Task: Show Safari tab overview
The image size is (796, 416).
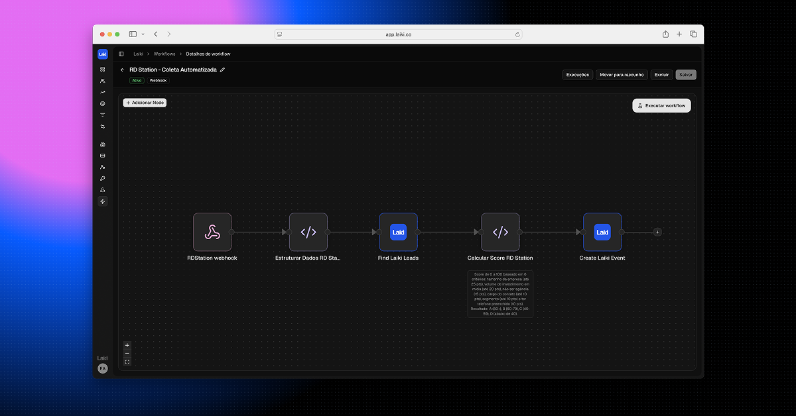Action: 693,34
